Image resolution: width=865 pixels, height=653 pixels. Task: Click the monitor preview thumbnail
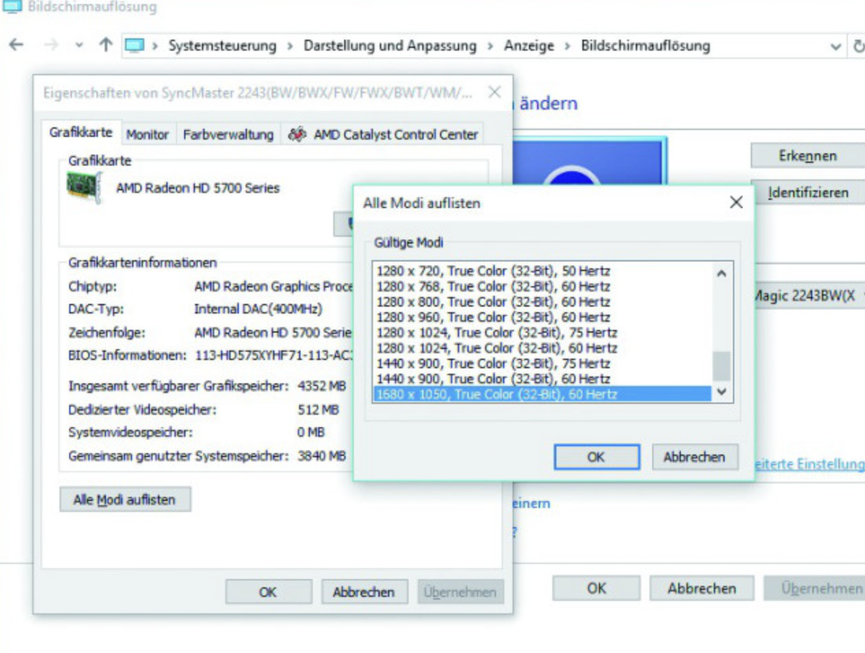pos(589,161)
